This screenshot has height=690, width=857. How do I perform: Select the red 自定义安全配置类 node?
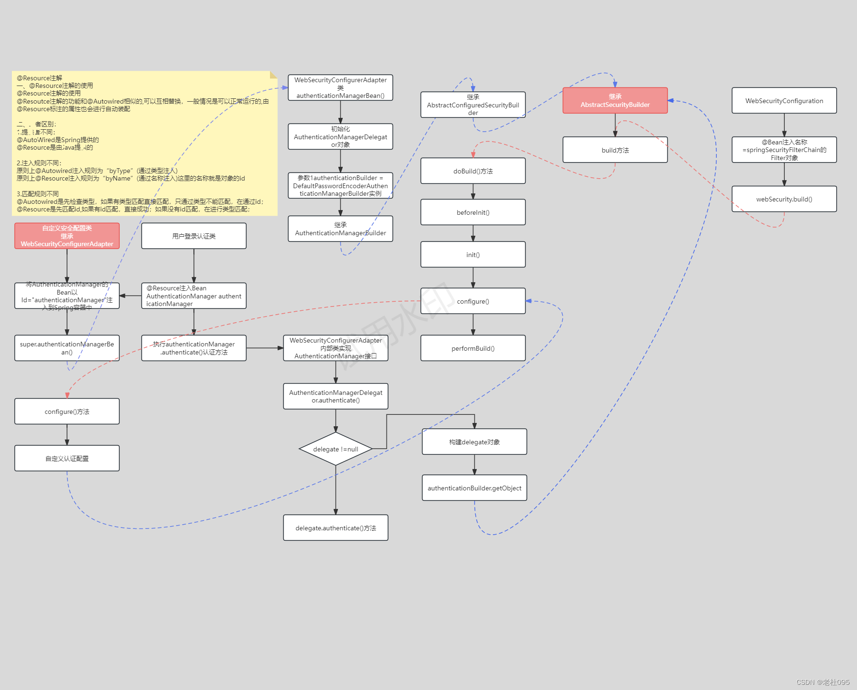67,236
